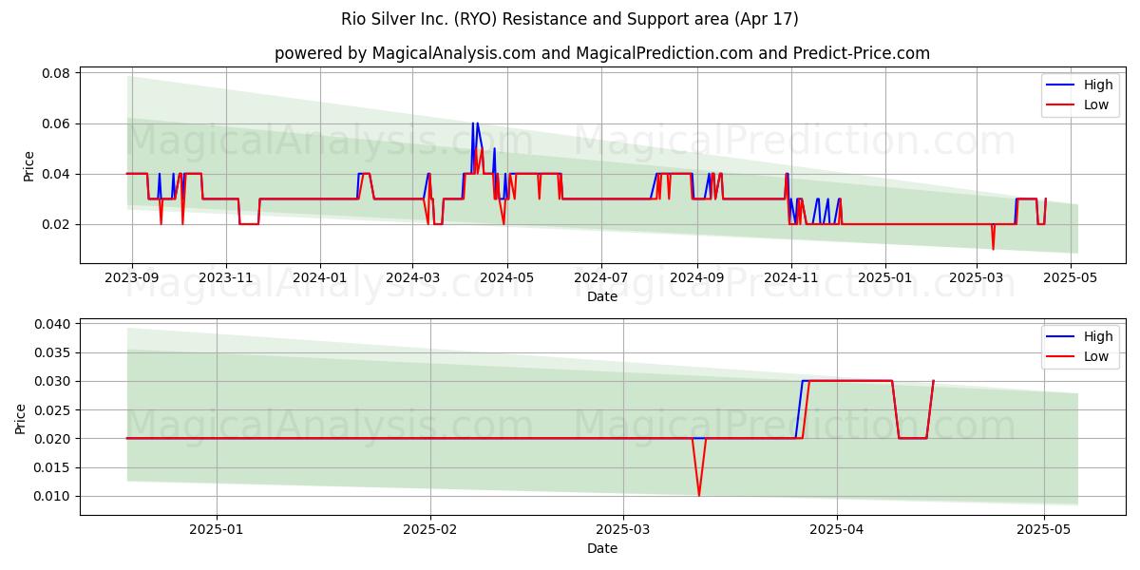The height and width of the screenshot is (570, 1140).
Task: Click the 2025-01 tick label on the upper chart
Action: click(884, 278)
